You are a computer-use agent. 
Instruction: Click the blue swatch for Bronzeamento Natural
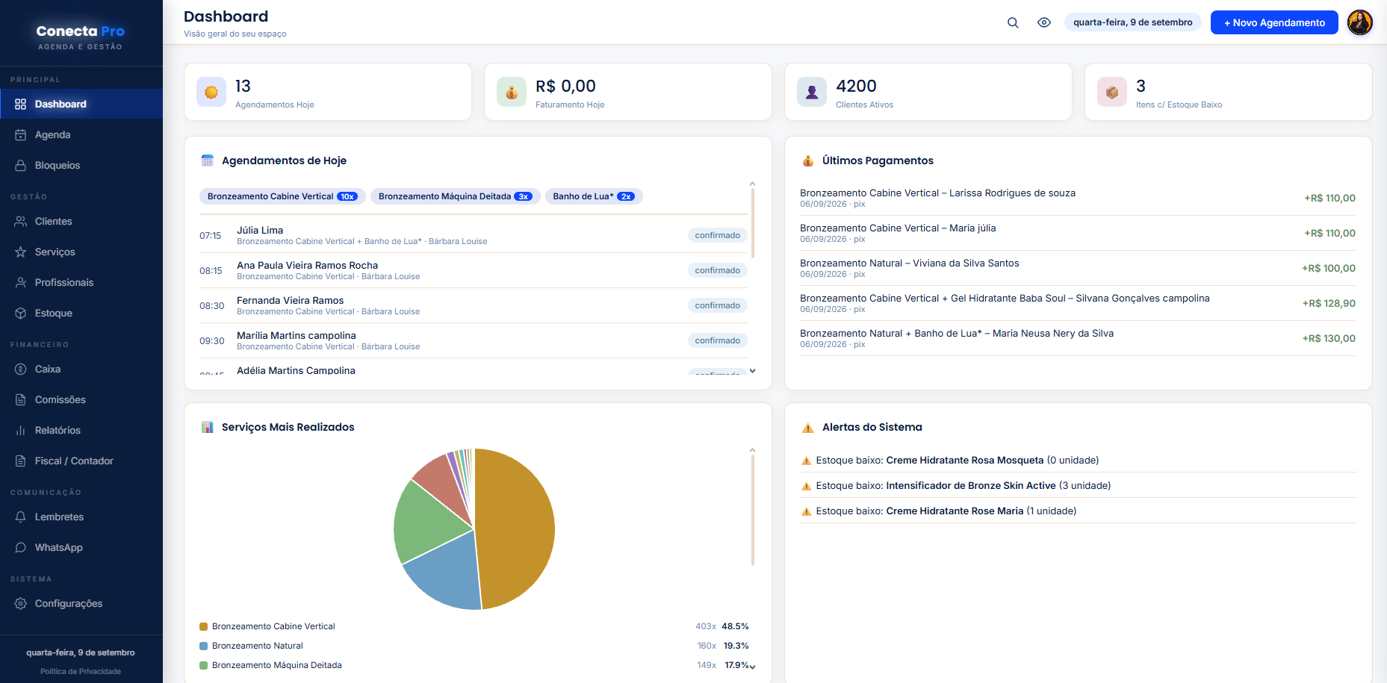(x=203, y=646)
